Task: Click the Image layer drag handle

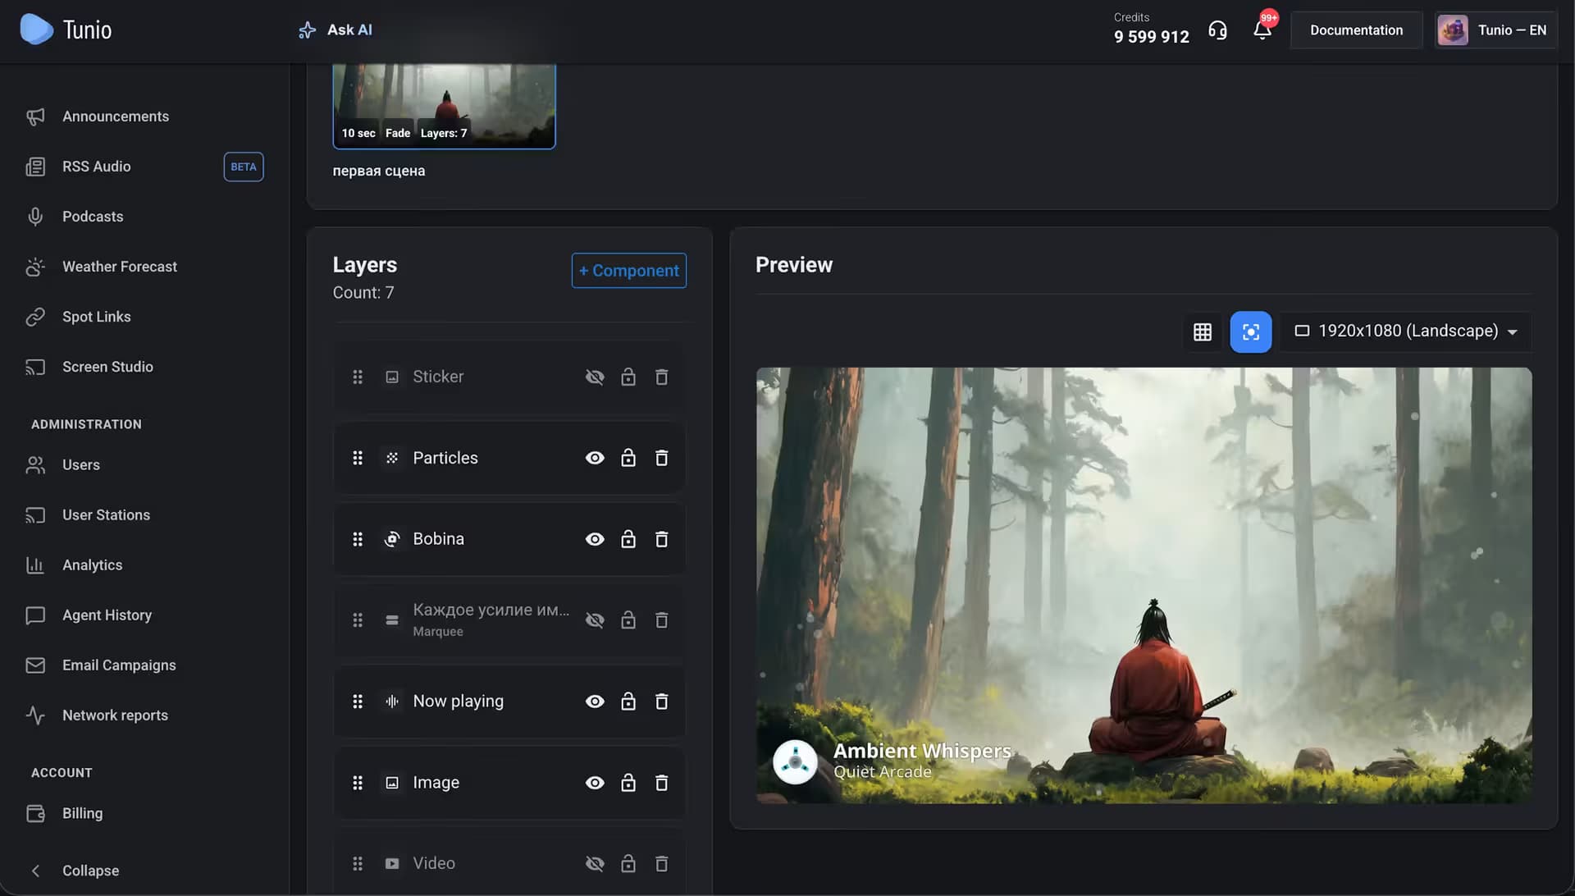Action: (x=358, y=784)
